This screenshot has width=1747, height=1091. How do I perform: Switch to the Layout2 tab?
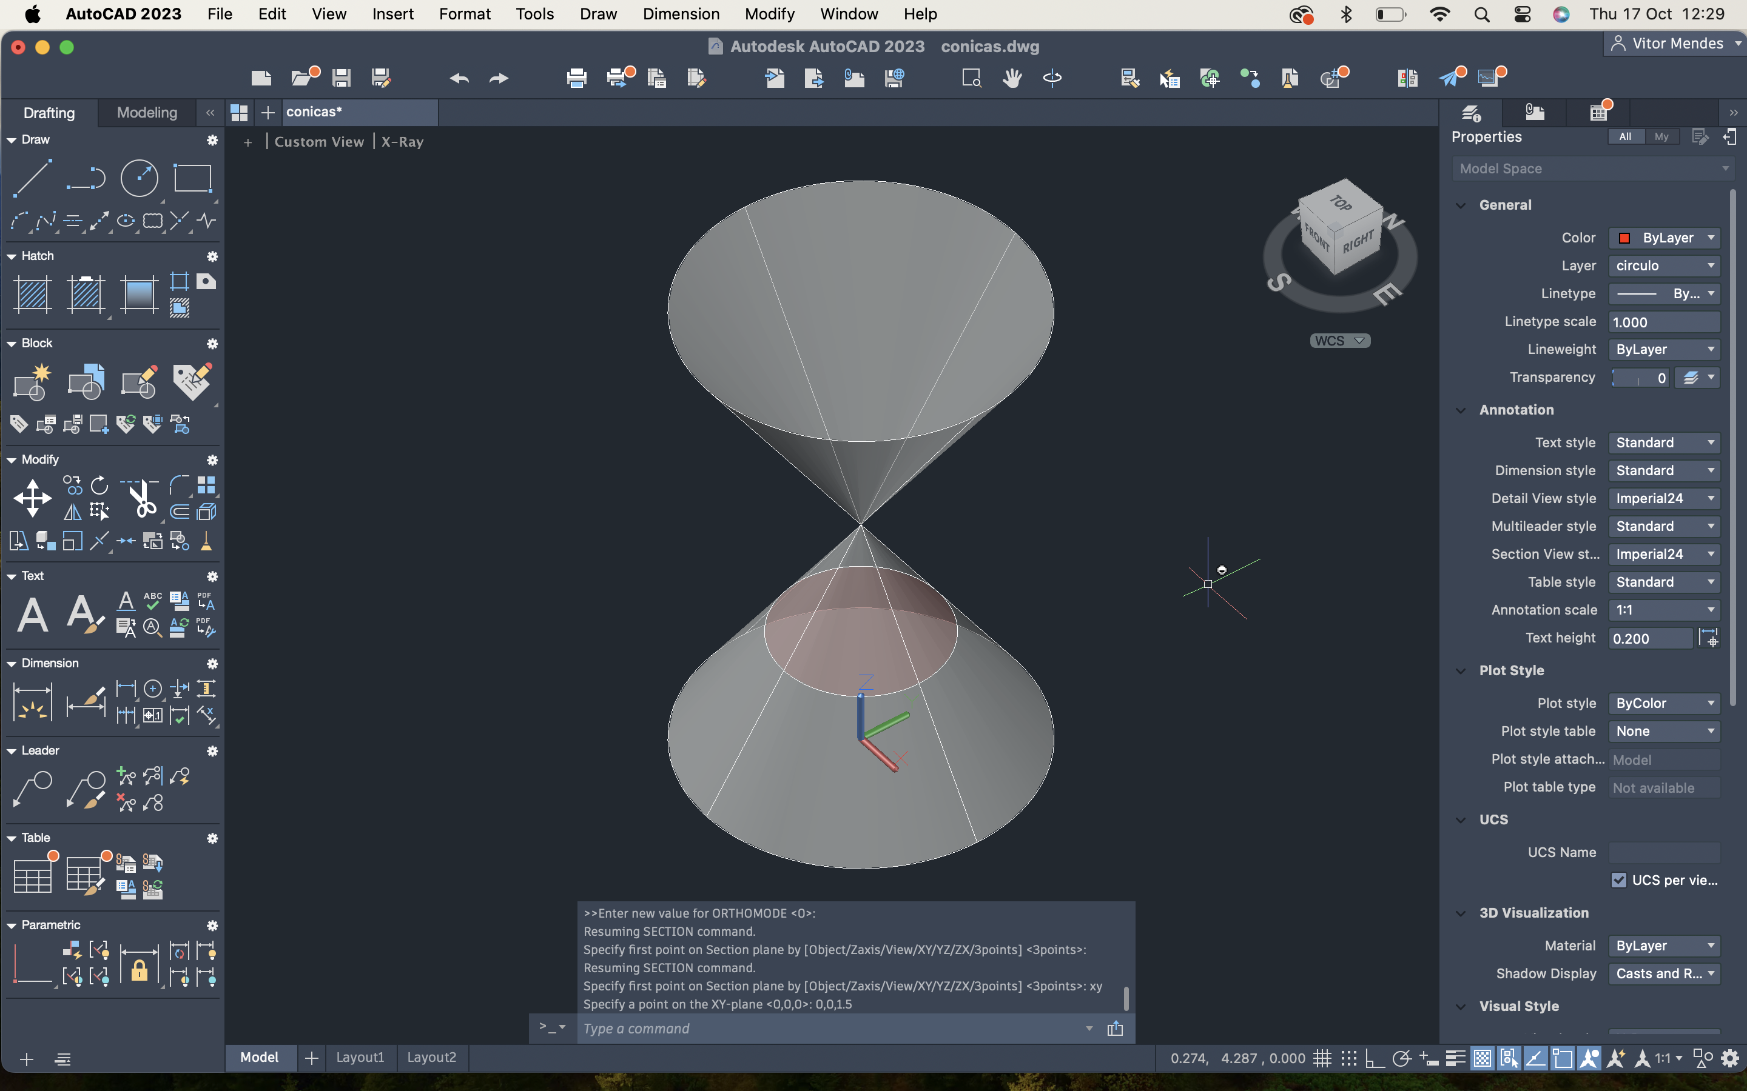click(x=432, y=1057)
